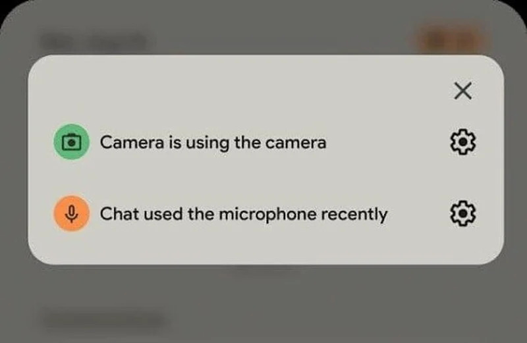Manage camera permission via its gear icon

pyautogui.click(x=463, y=142)
